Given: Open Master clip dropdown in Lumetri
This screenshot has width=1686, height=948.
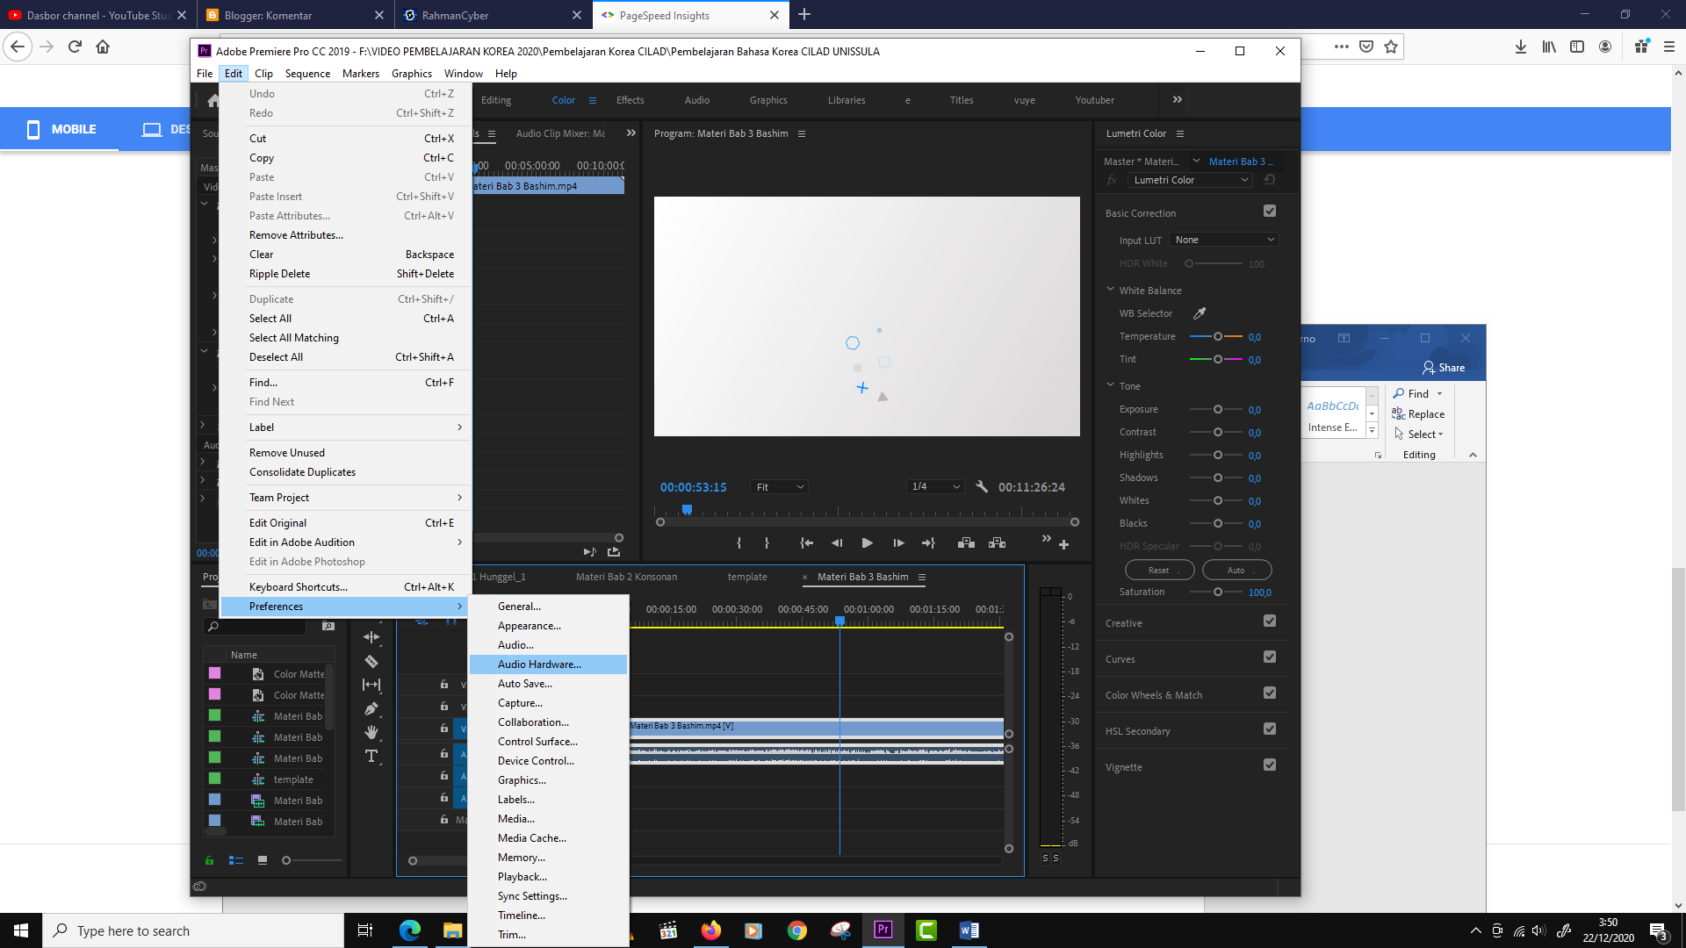Looking at the screenshot, I should tap(1196, 161).
